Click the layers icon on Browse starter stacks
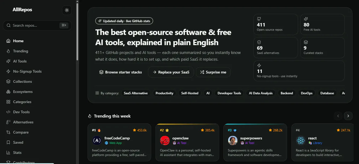 (x=101, y=72)
